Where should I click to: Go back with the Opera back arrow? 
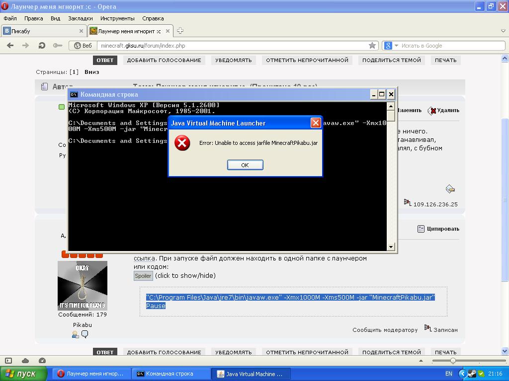[10, 45]
